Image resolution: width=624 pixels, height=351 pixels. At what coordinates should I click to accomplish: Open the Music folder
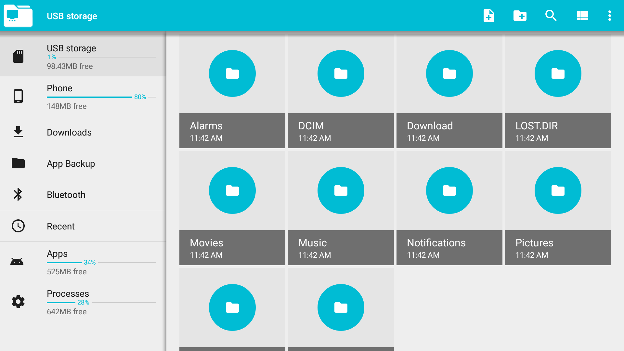[x=341, y=208]
